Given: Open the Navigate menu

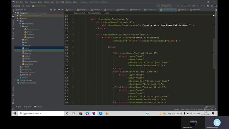Looking at the screenshot, I should [33, 2].
